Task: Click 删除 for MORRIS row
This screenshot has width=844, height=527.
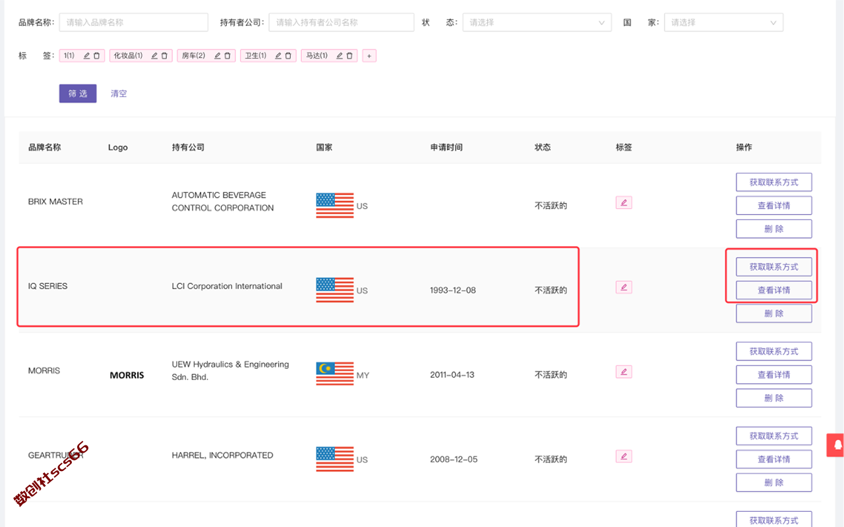Action: pyautogui.click(x=773, y=398)
